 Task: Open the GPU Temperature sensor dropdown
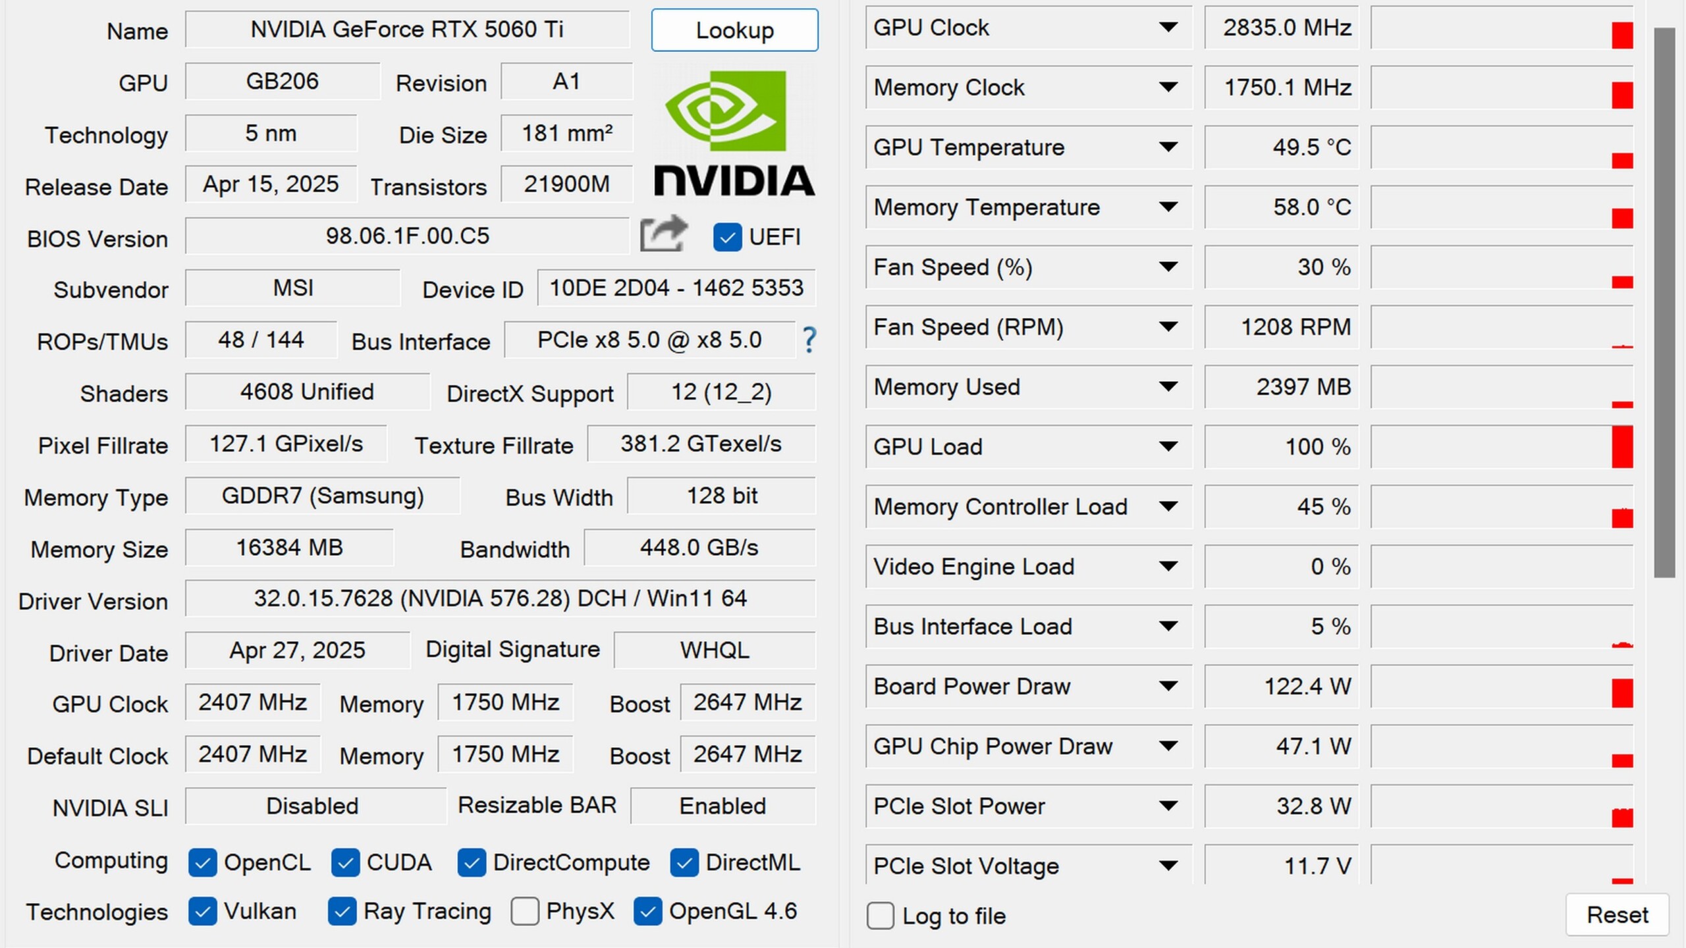point(1168,147)
